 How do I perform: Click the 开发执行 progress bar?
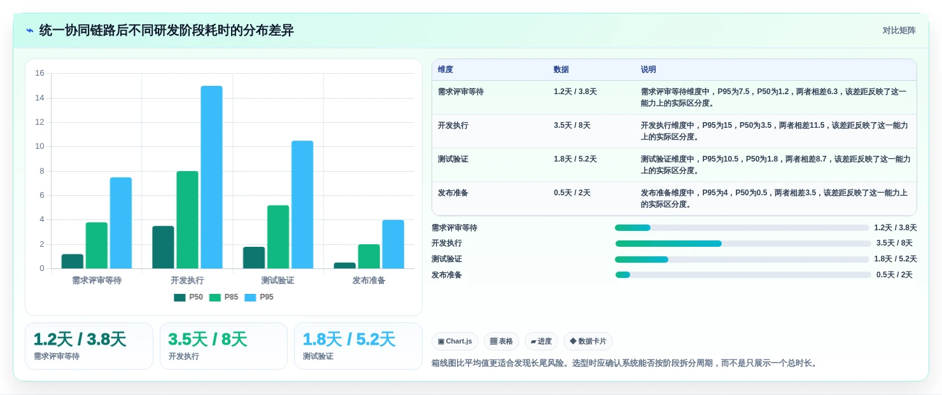coord(743,244)
